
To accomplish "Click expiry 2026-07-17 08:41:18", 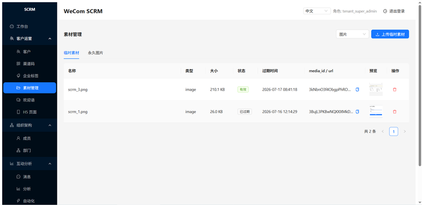I will pos(280,90).
